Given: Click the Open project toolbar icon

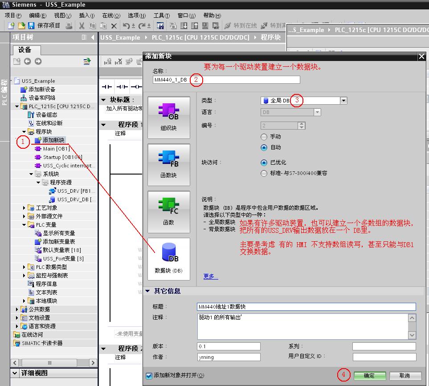Looking at the screenshot, I should click(x=21, y=25).
